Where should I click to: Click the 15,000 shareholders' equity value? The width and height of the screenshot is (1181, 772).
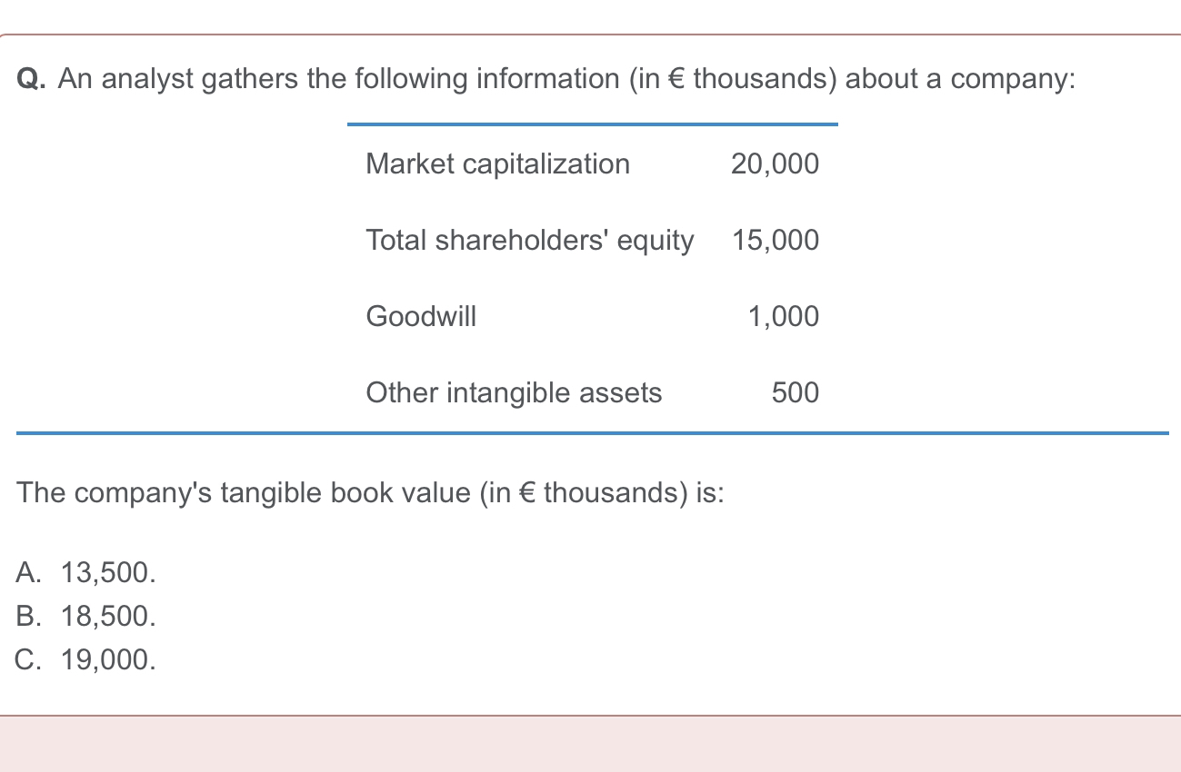click(775, 241)
